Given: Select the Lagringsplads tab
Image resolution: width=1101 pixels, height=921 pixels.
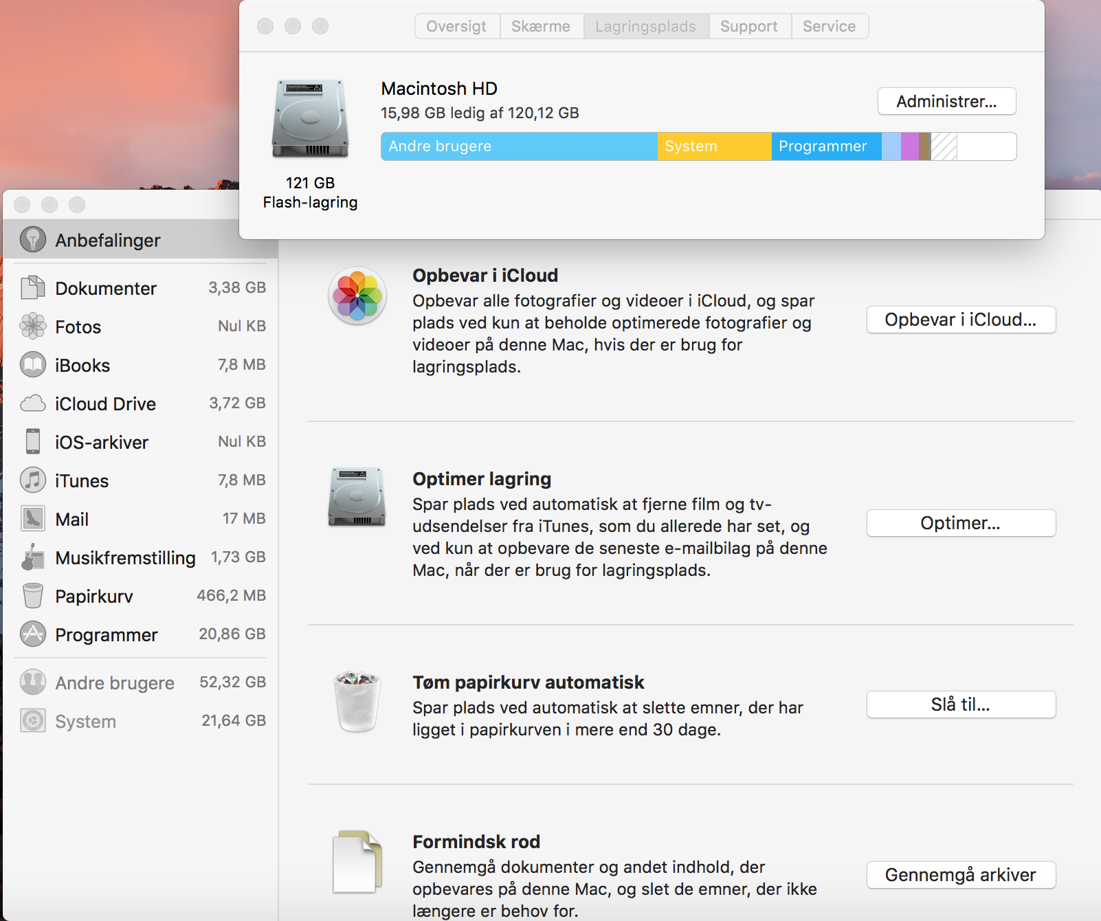Looking at the screenshot, I should 646,27.
